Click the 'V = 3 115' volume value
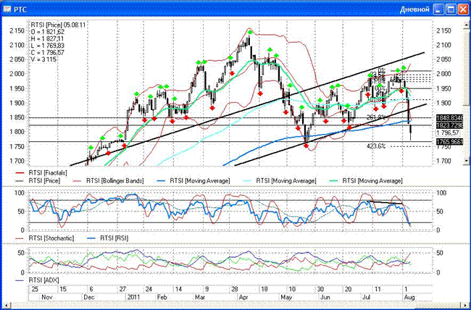This screenshot has height=310, width=471. point(43,59)
